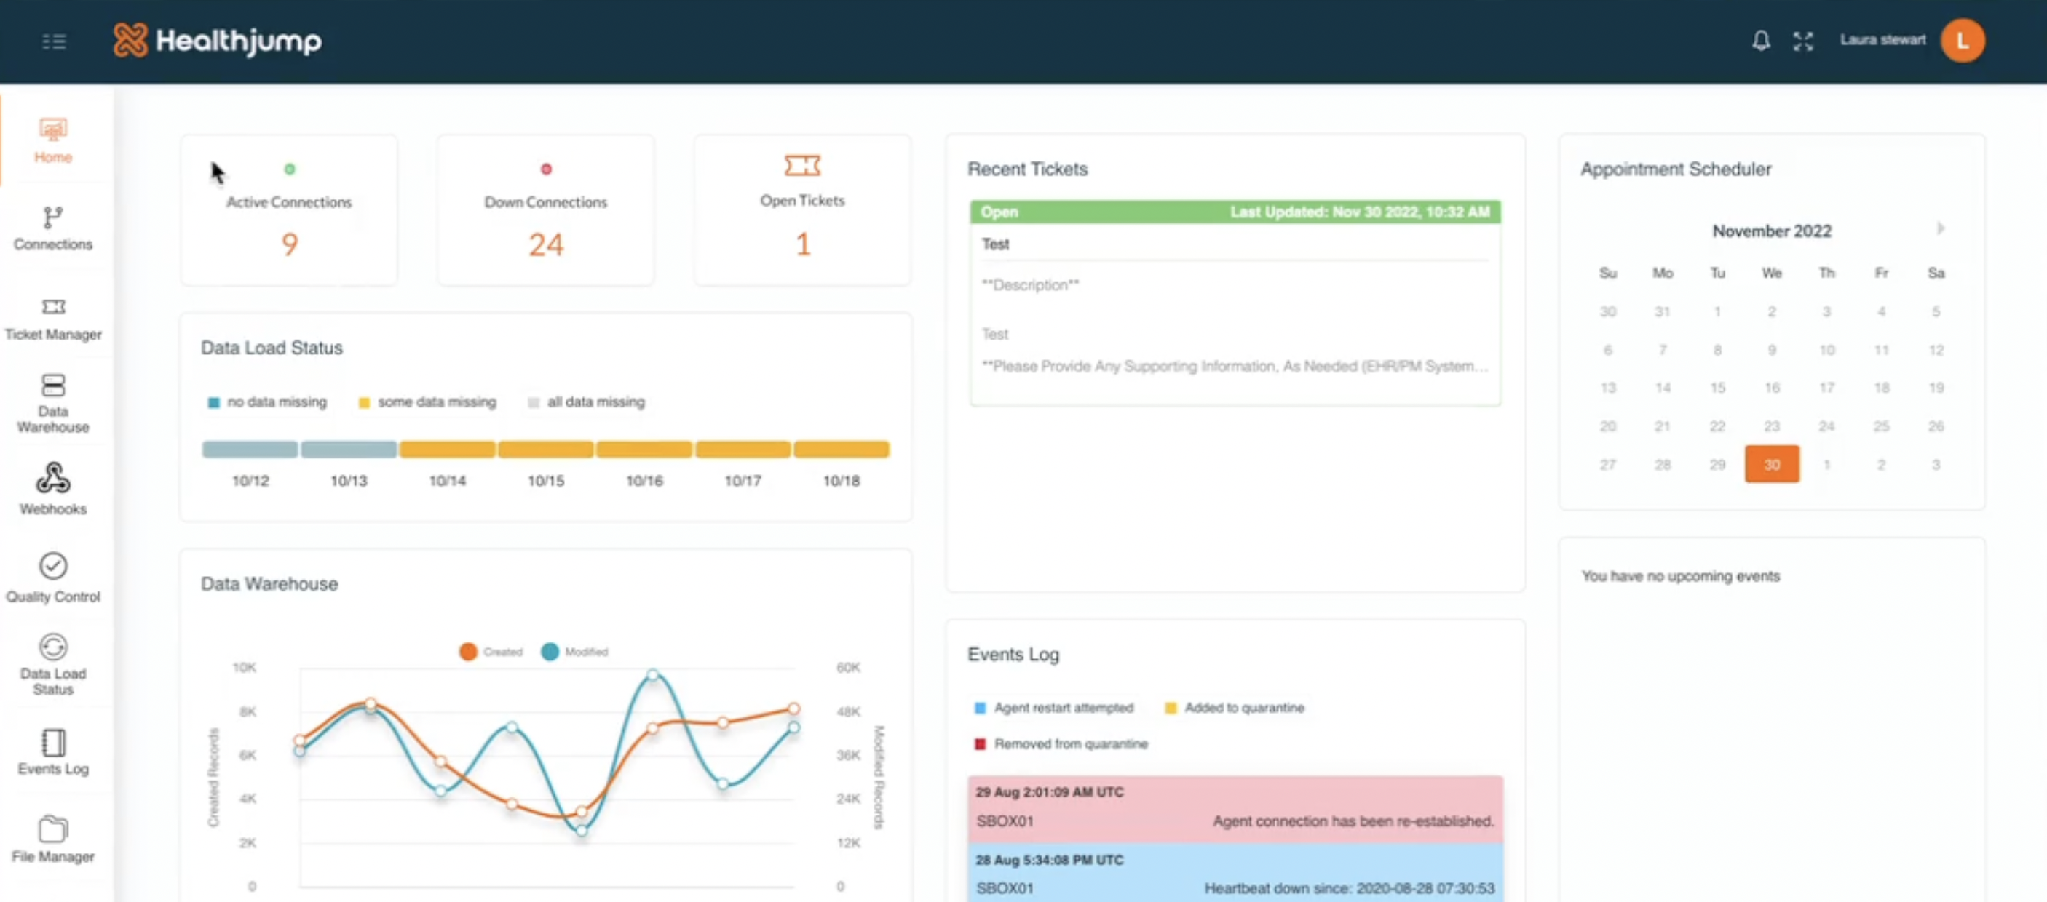Click the Recent Tickets heading

point(1027,169)
